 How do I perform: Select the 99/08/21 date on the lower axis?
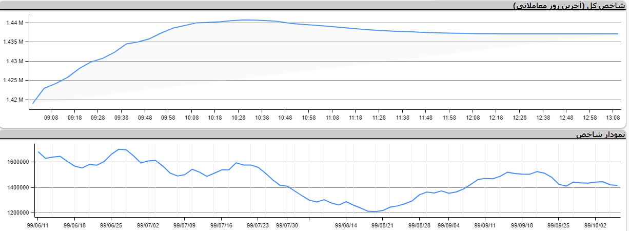(x=383, y=224)
